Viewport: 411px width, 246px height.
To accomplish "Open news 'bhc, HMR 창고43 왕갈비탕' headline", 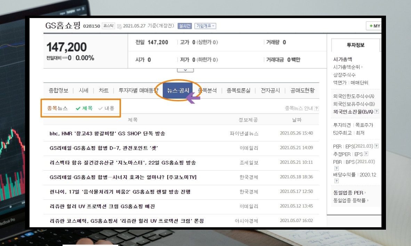I will [x=107, y=133].
